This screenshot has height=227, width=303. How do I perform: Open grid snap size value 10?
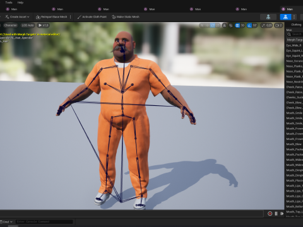242,25
